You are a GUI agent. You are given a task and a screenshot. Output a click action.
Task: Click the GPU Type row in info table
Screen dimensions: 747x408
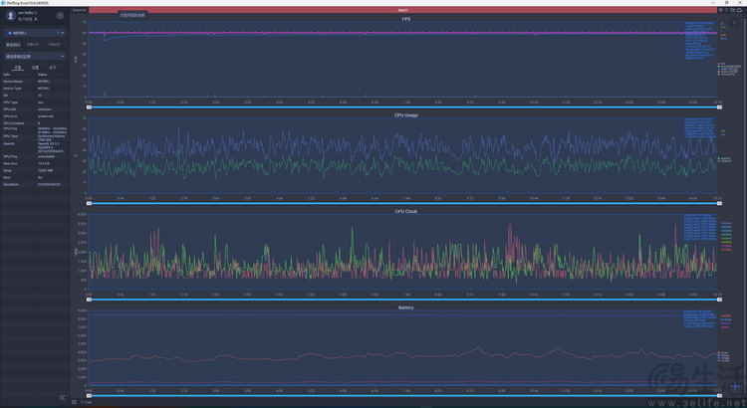(35, 137)
